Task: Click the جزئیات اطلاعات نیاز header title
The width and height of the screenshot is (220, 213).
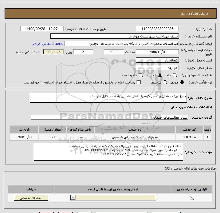Action: pyautogui.click(x=195, y=14)
